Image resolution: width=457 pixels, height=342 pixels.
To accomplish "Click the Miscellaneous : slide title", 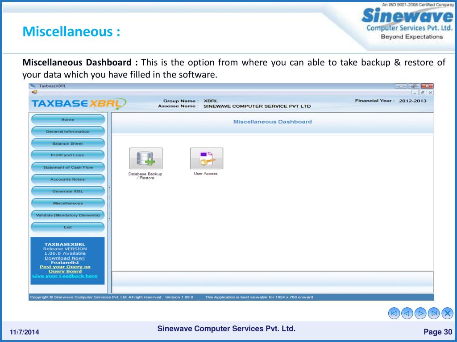I will pyautogui.click(x=71, y=31).
